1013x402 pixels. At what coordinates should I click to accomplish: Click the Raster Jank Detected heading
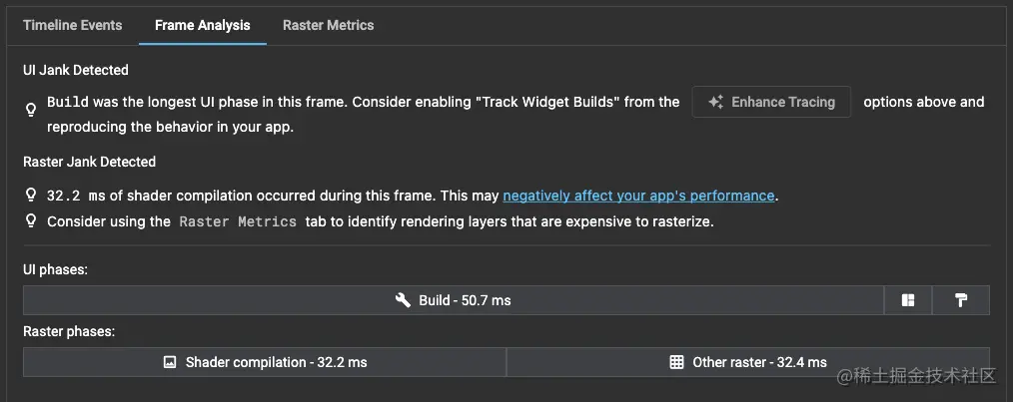(x=89, y=162)
